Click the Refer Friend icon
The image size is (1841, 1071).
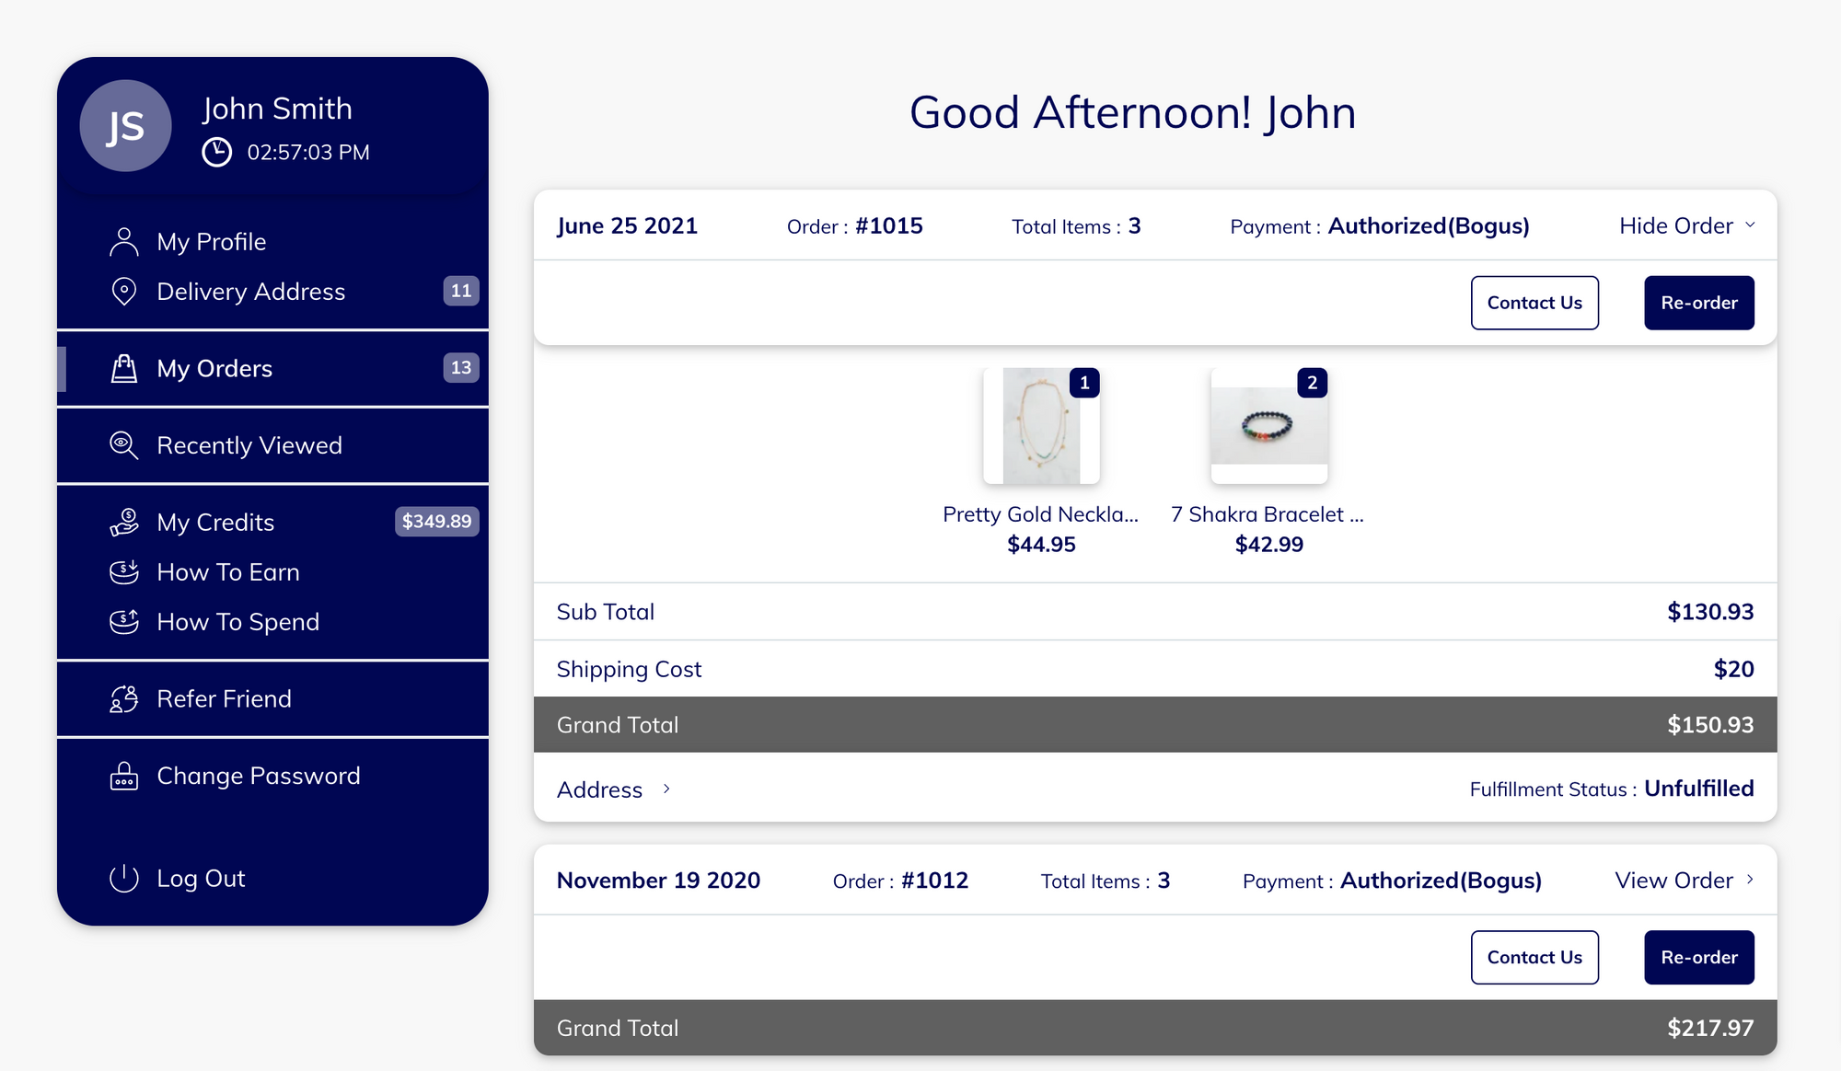[x=123, y=699]
